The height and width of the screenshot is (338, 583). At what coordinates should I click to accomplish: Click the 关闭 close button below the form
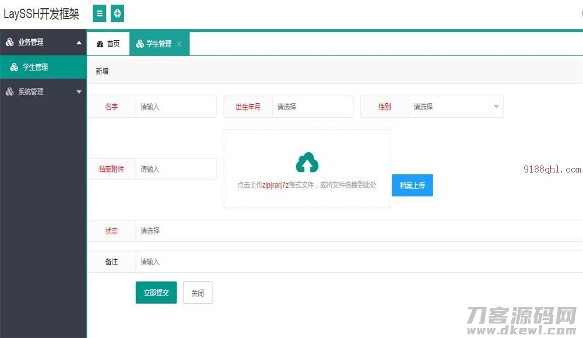[x=197, y=293]
